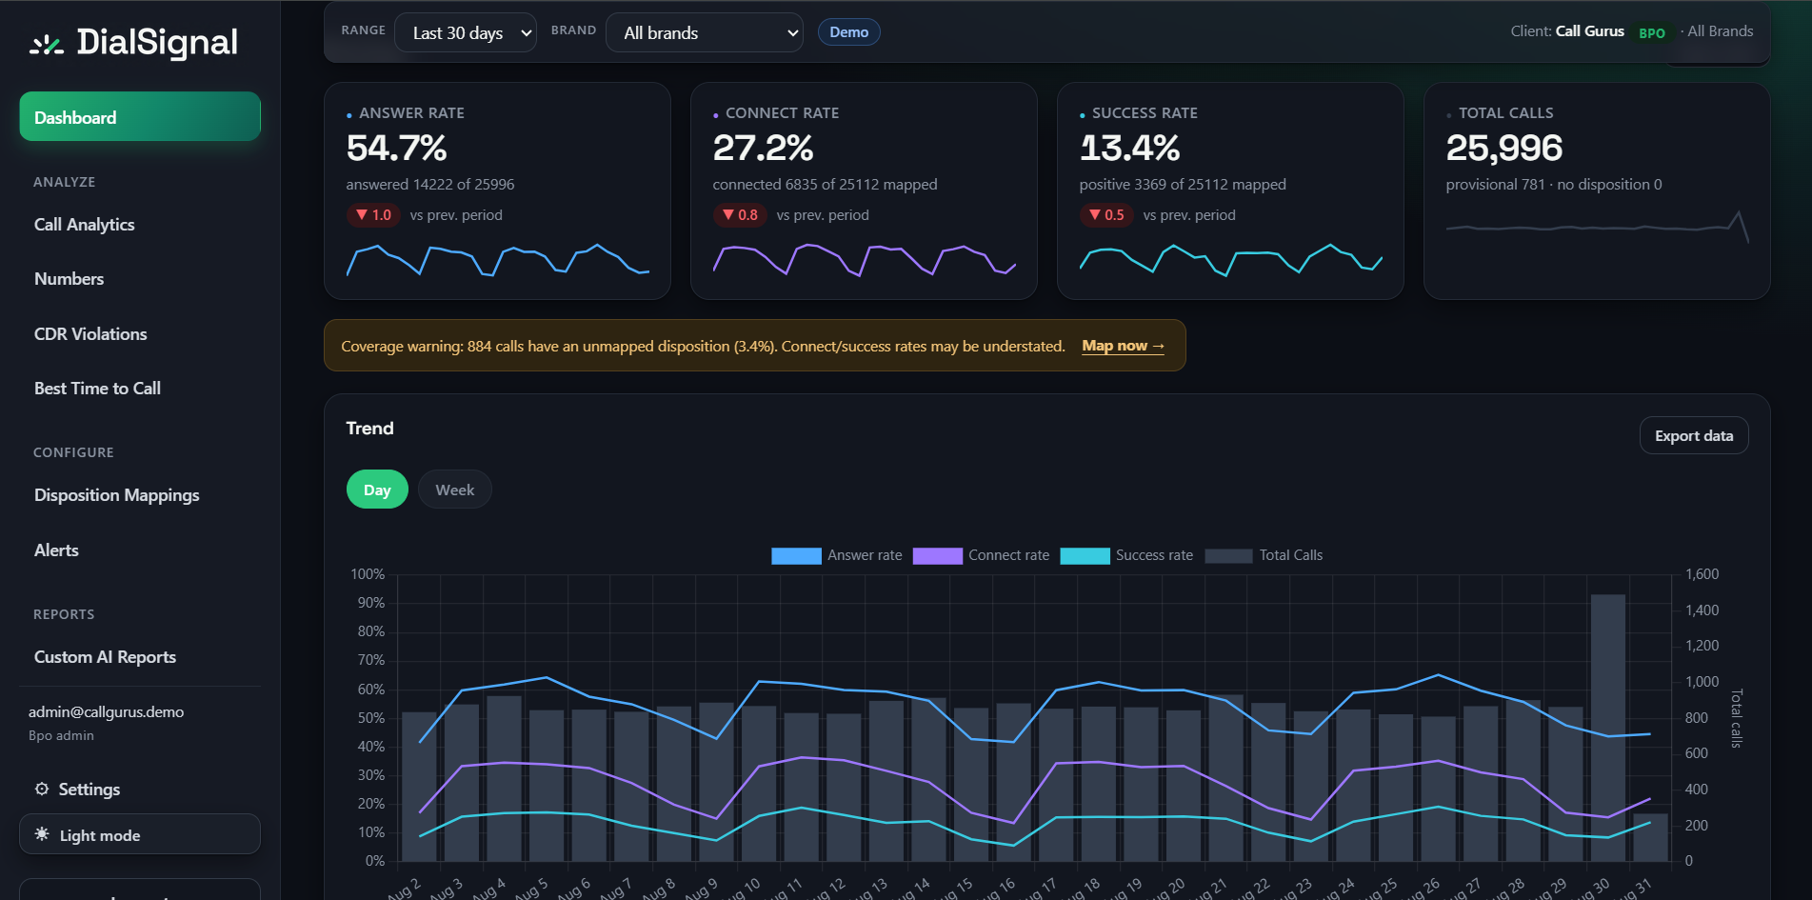
Task: Click the Answer Rate down 1.0 indicator
Action: pos(372,215)
